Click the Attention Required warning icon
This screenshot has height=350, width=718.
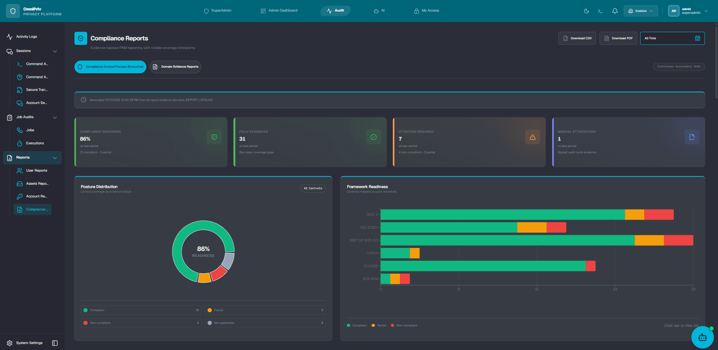point(532,137)
